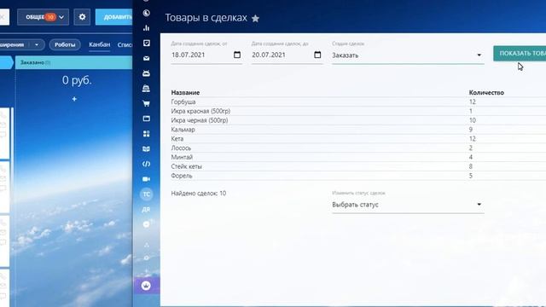This screenshot has height=307, width=546.
Task: Open the robot (android) sidebar icon
Action: tap(147, 73)
